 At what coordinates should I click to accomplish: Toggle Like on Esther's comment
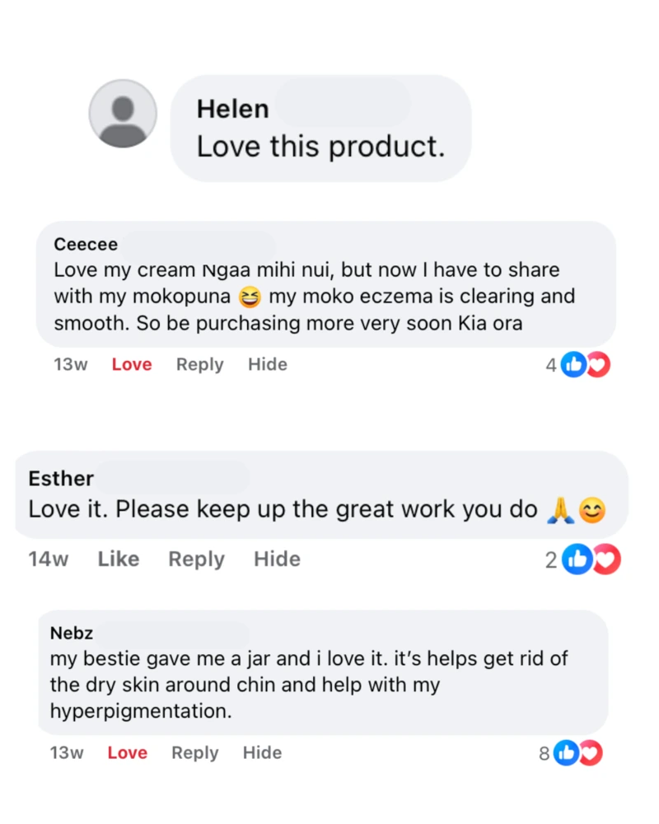(x=118, y=559)
